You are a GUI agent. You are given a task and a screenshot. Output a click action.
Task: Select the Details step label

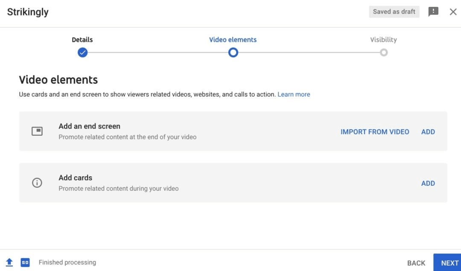tap(82, 39)
